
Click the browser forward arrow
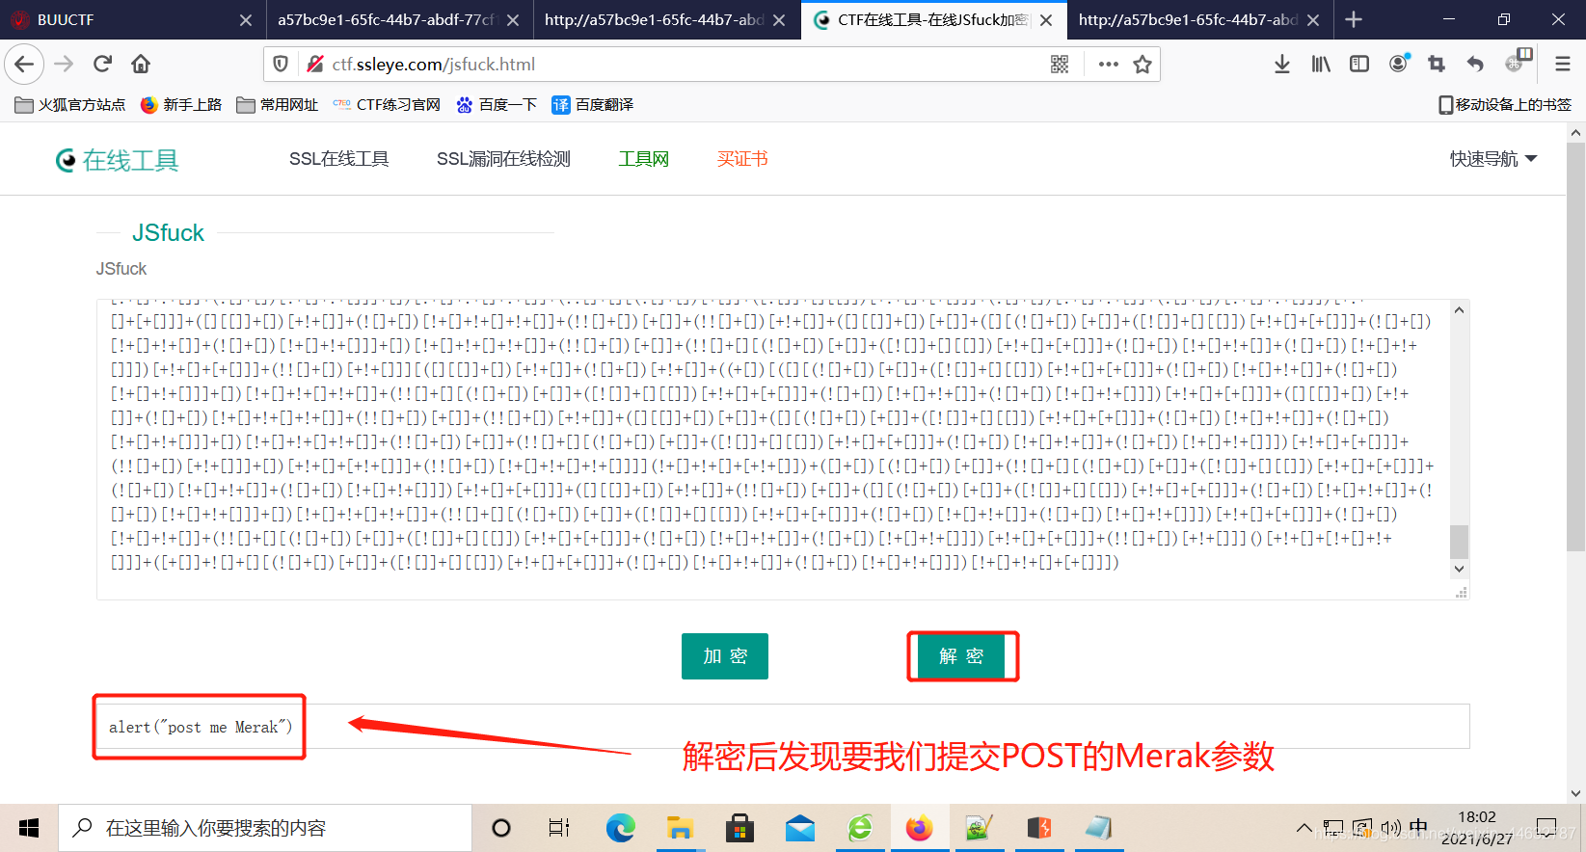pyautogui.click(x=64, y=65)
